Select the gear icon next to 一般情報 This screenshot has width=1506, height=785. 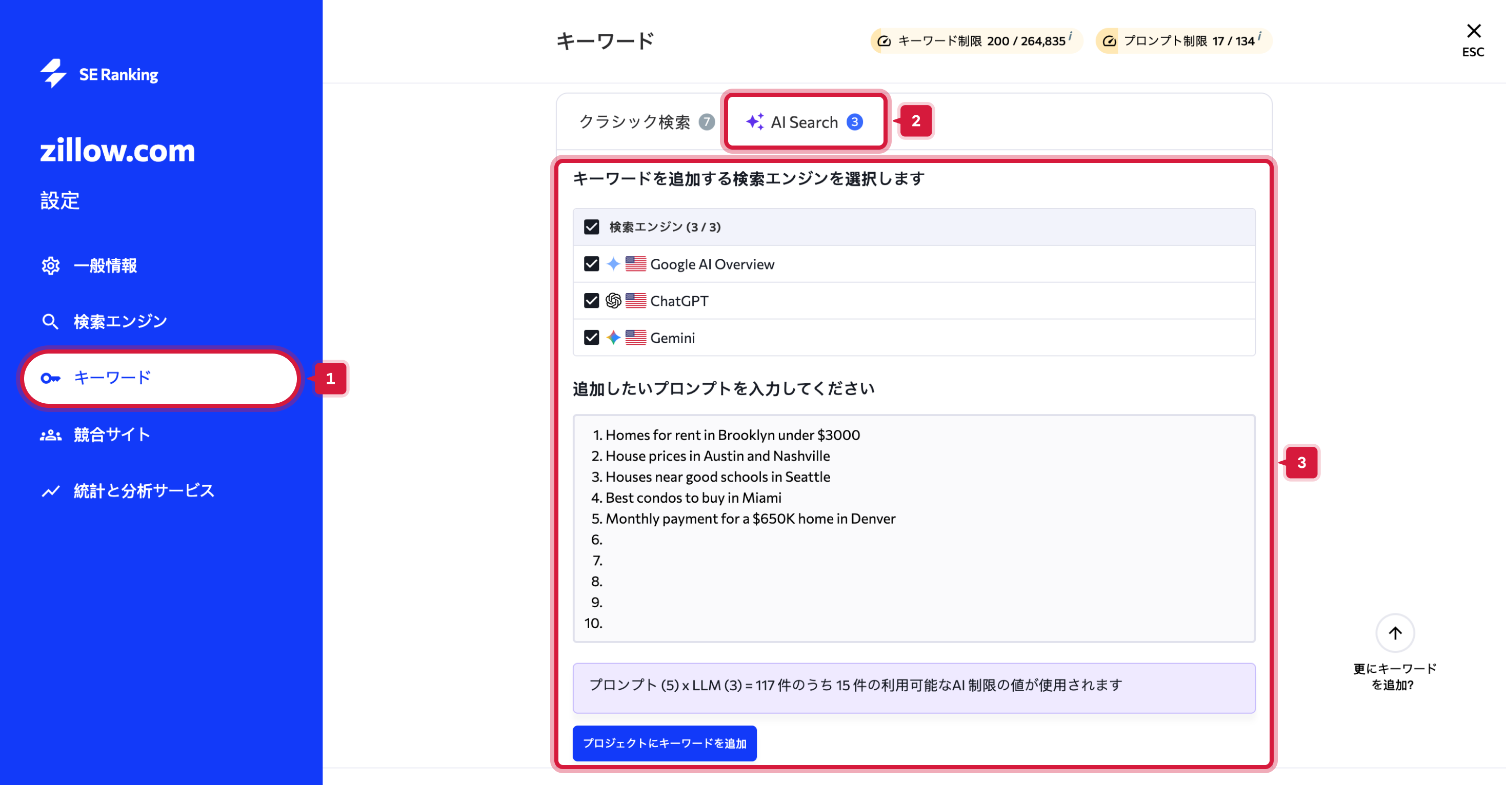coord(51,266)
